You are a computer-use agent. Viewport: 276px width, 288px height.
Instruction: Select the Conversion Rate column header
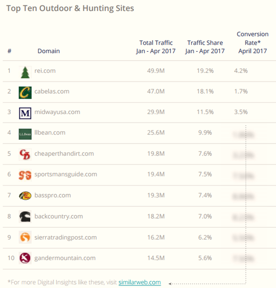253,42
